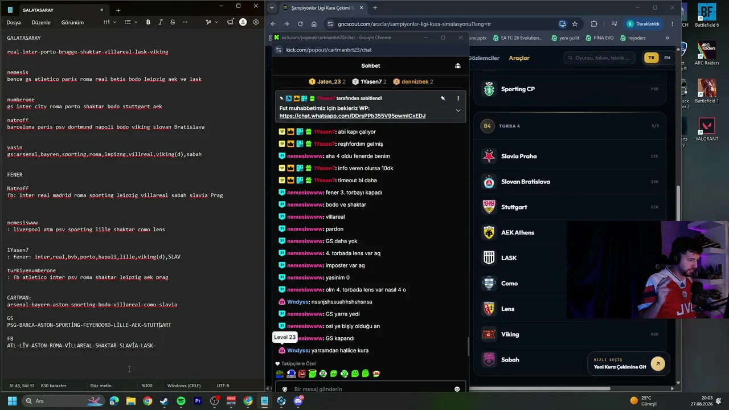Click Düz metin in Notepad status bar
This screenshot has height=410, width=729.
101,386
